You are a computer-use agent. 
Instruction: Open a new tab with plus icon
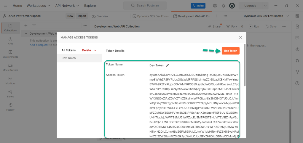point(217,16)
